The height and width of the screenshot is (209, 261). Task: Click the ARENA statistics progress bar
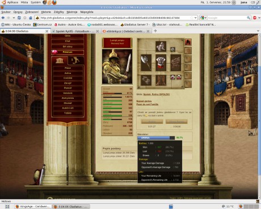click(156, 138)
